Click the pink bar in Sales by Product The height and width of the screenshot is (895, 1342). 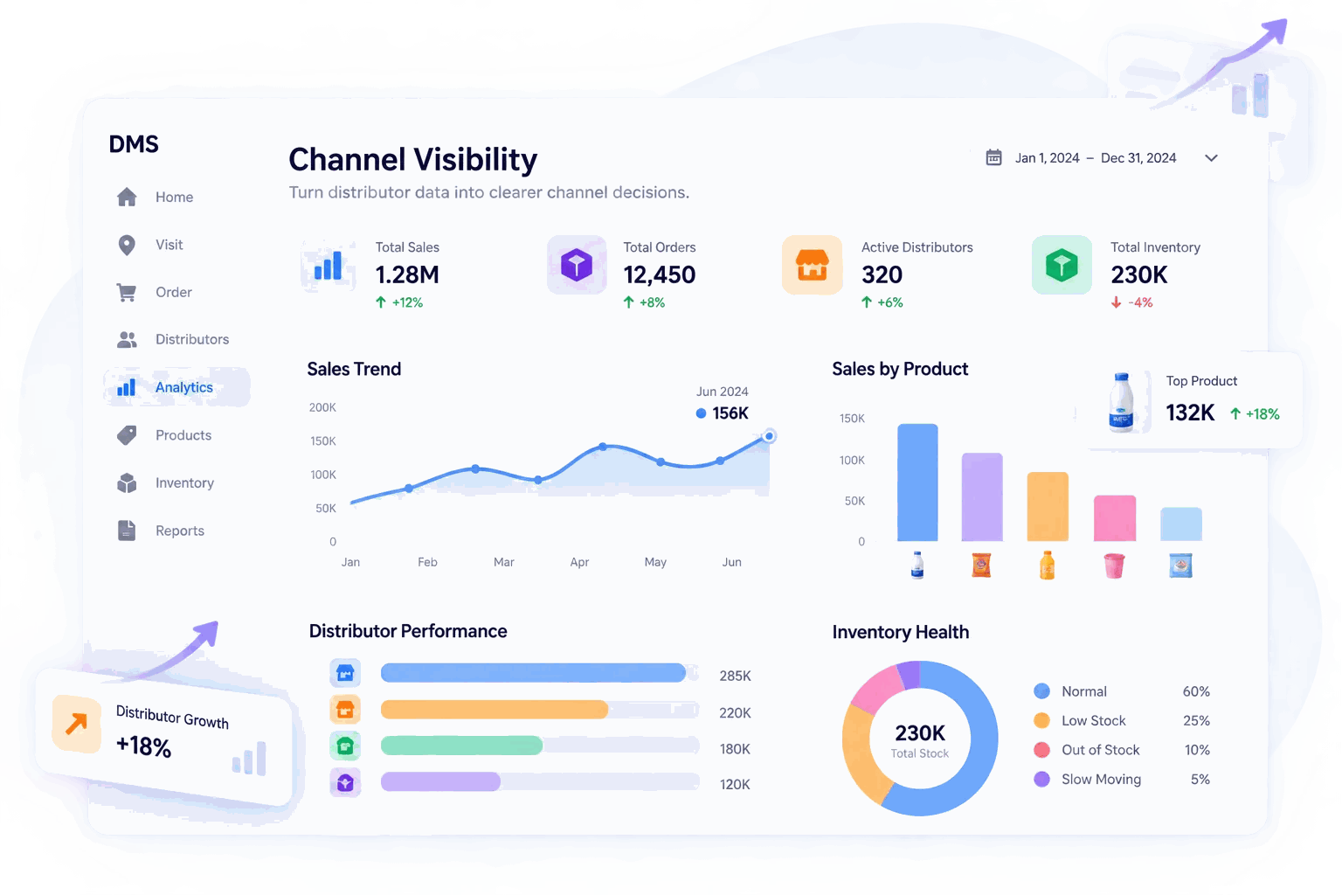coord(1115,518)
